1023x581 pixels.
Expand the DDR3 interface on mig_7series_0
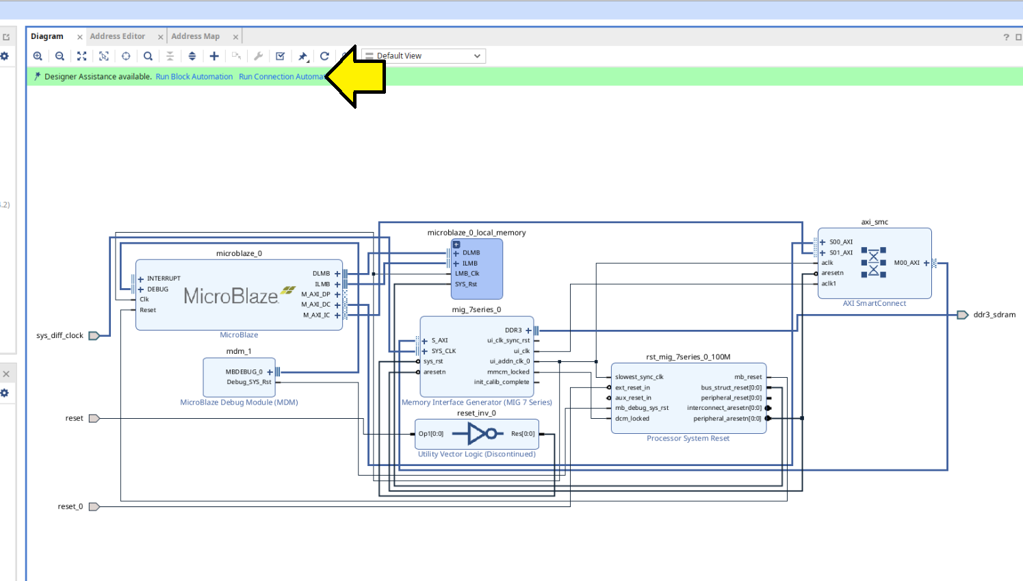[528, 331]
